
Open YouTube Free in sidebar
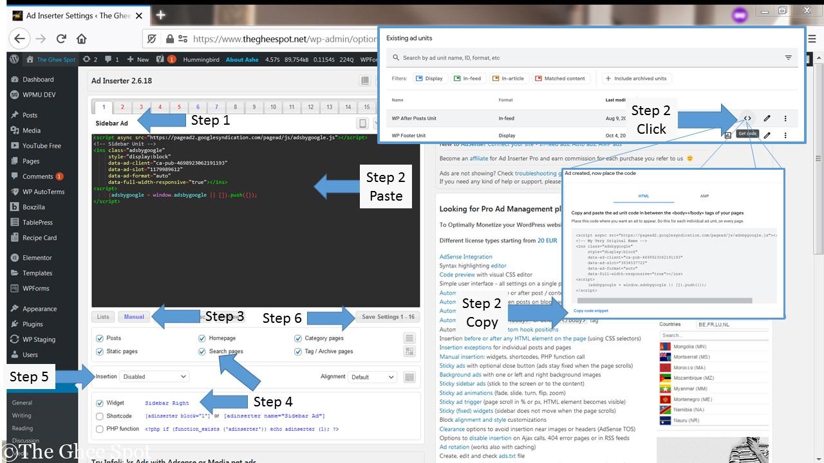click(41, 146)
